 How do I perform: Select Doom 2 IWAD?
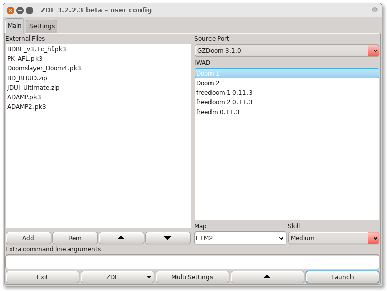coord(287,83)
